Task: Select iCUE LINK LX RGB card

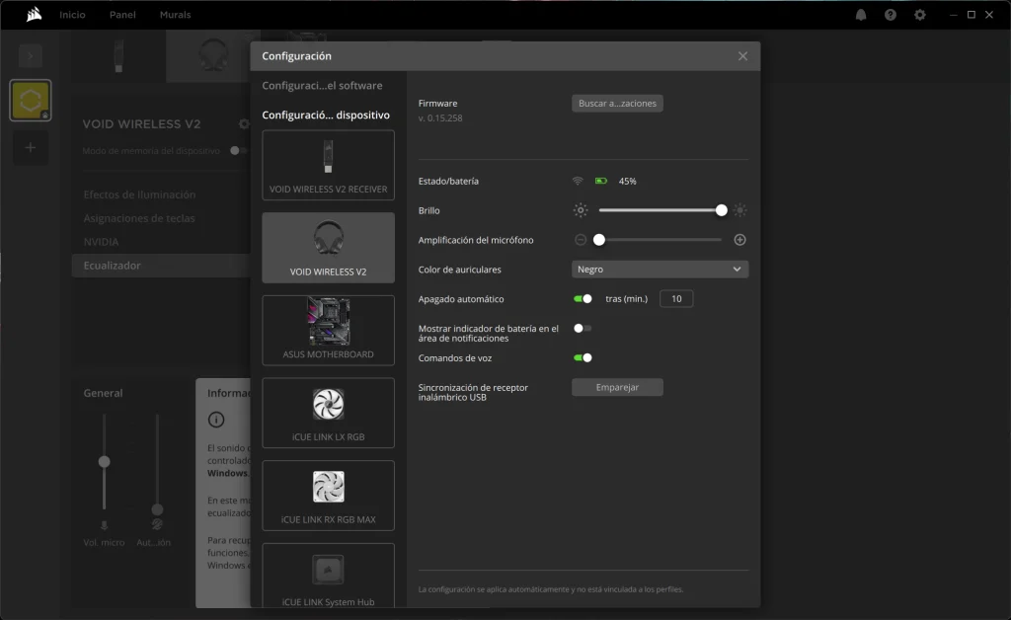Action: (328, 413)
